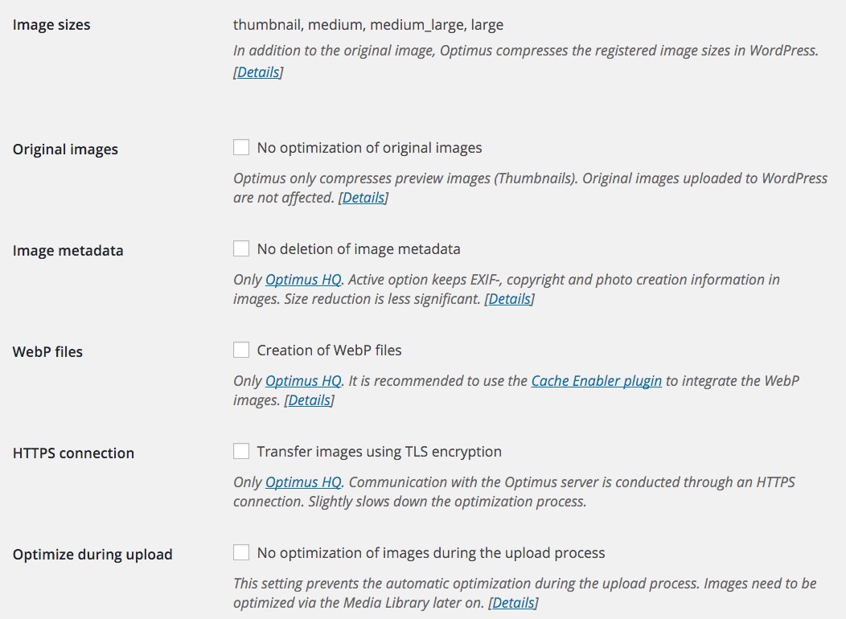Enable No optimization of original images checkbox
846x619 pixels.
click(241, 147)
